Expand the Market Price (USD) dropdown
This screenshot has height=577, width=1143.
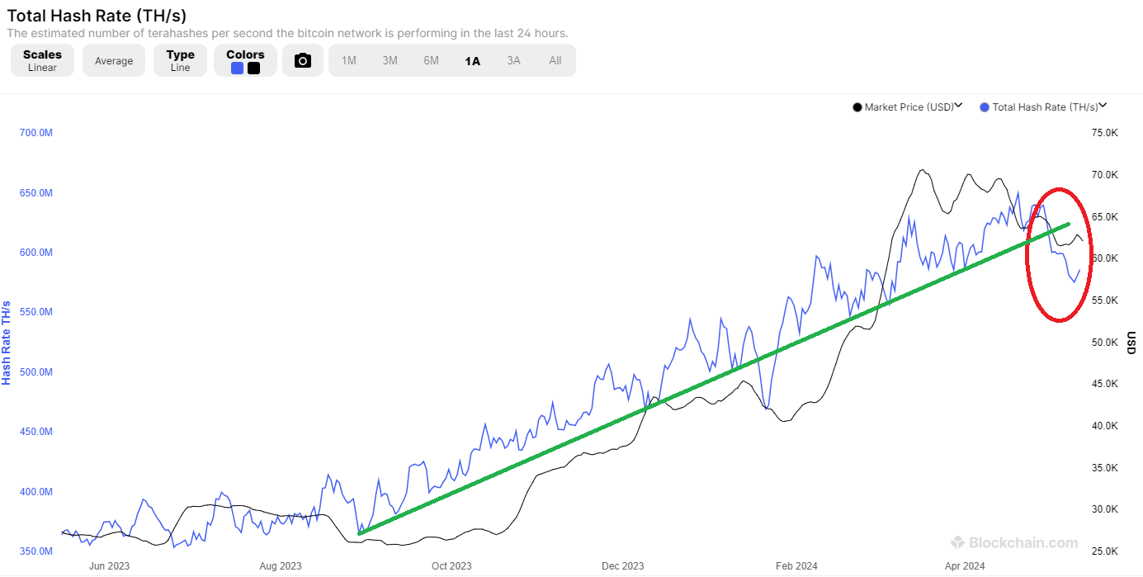(x=958, y=106)
